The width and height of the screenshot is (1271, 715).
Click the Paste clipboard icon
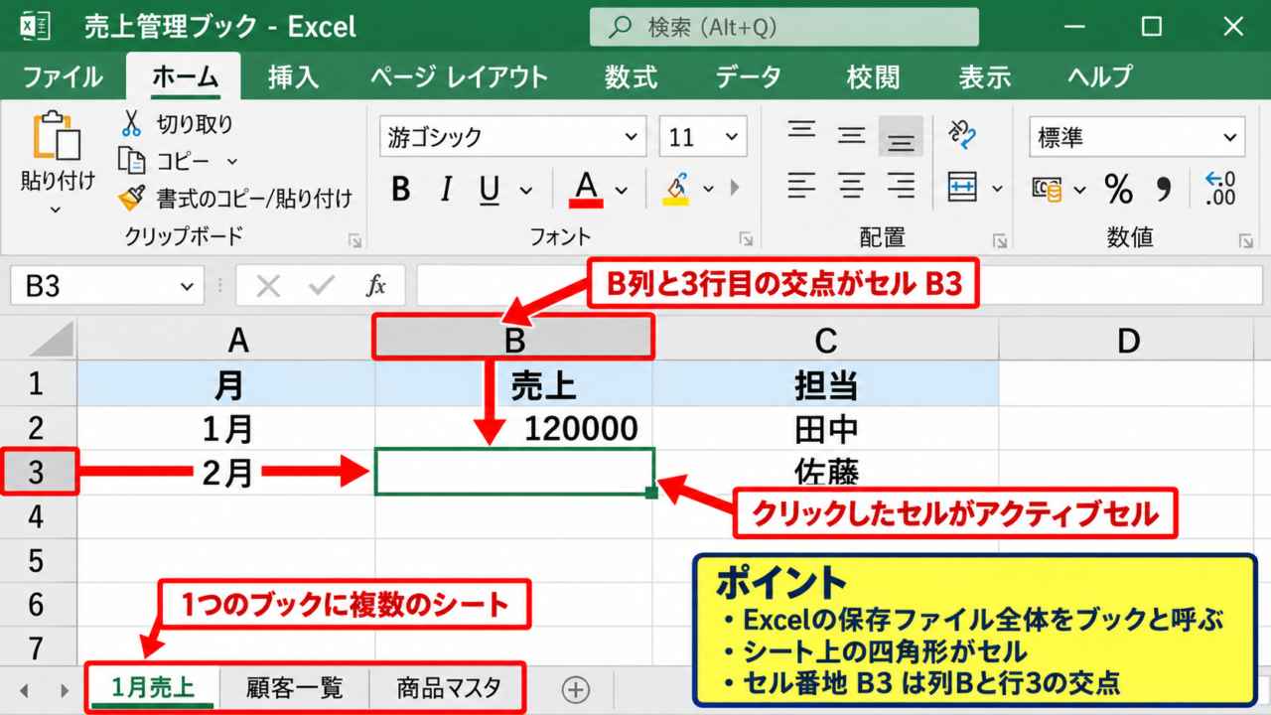[x=57, y=136]
